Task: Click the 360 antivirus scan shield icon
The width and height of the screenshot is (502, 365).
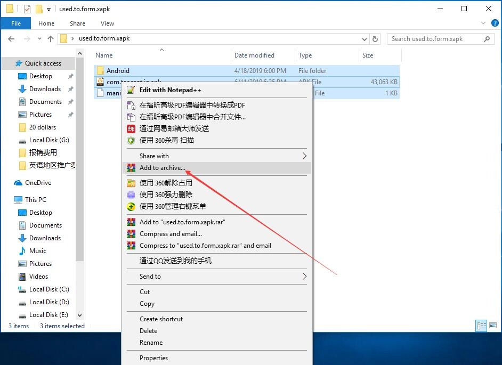Action: [x=131, y=140]
